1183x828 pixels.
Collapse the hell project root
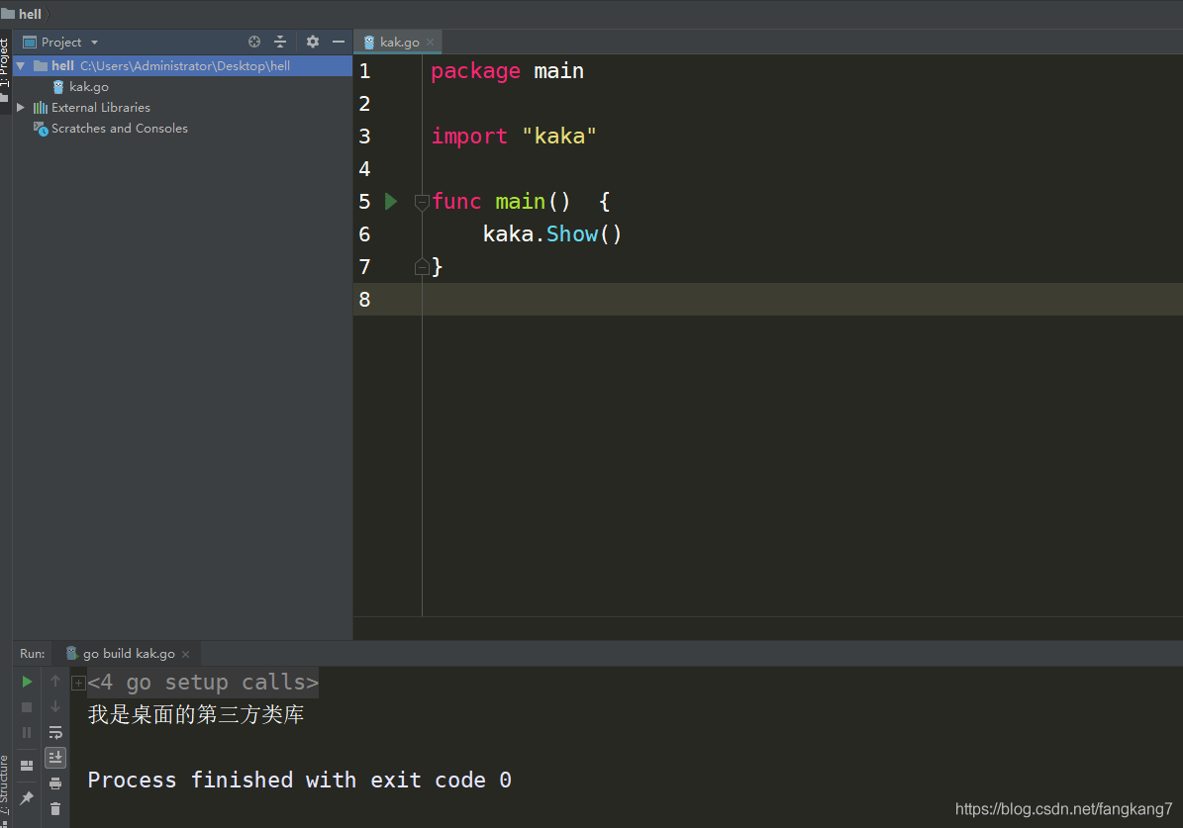click(x=21, y=66)
